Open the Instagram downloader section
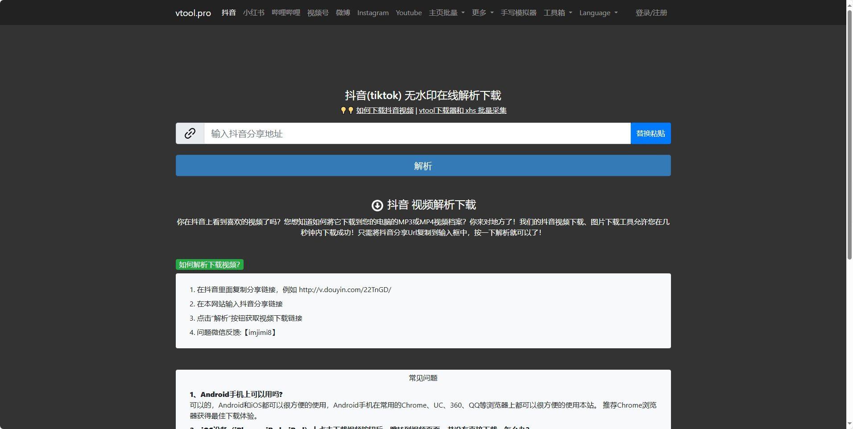Viewport: 853px width, 429px height. [373, 12]
